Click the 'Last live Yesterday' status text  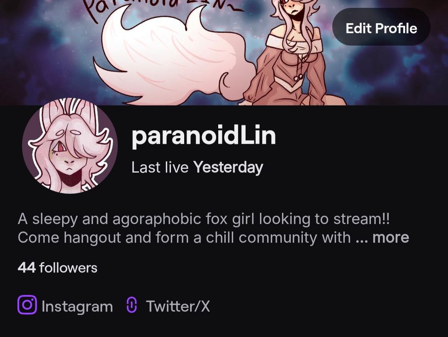[197, 168]
